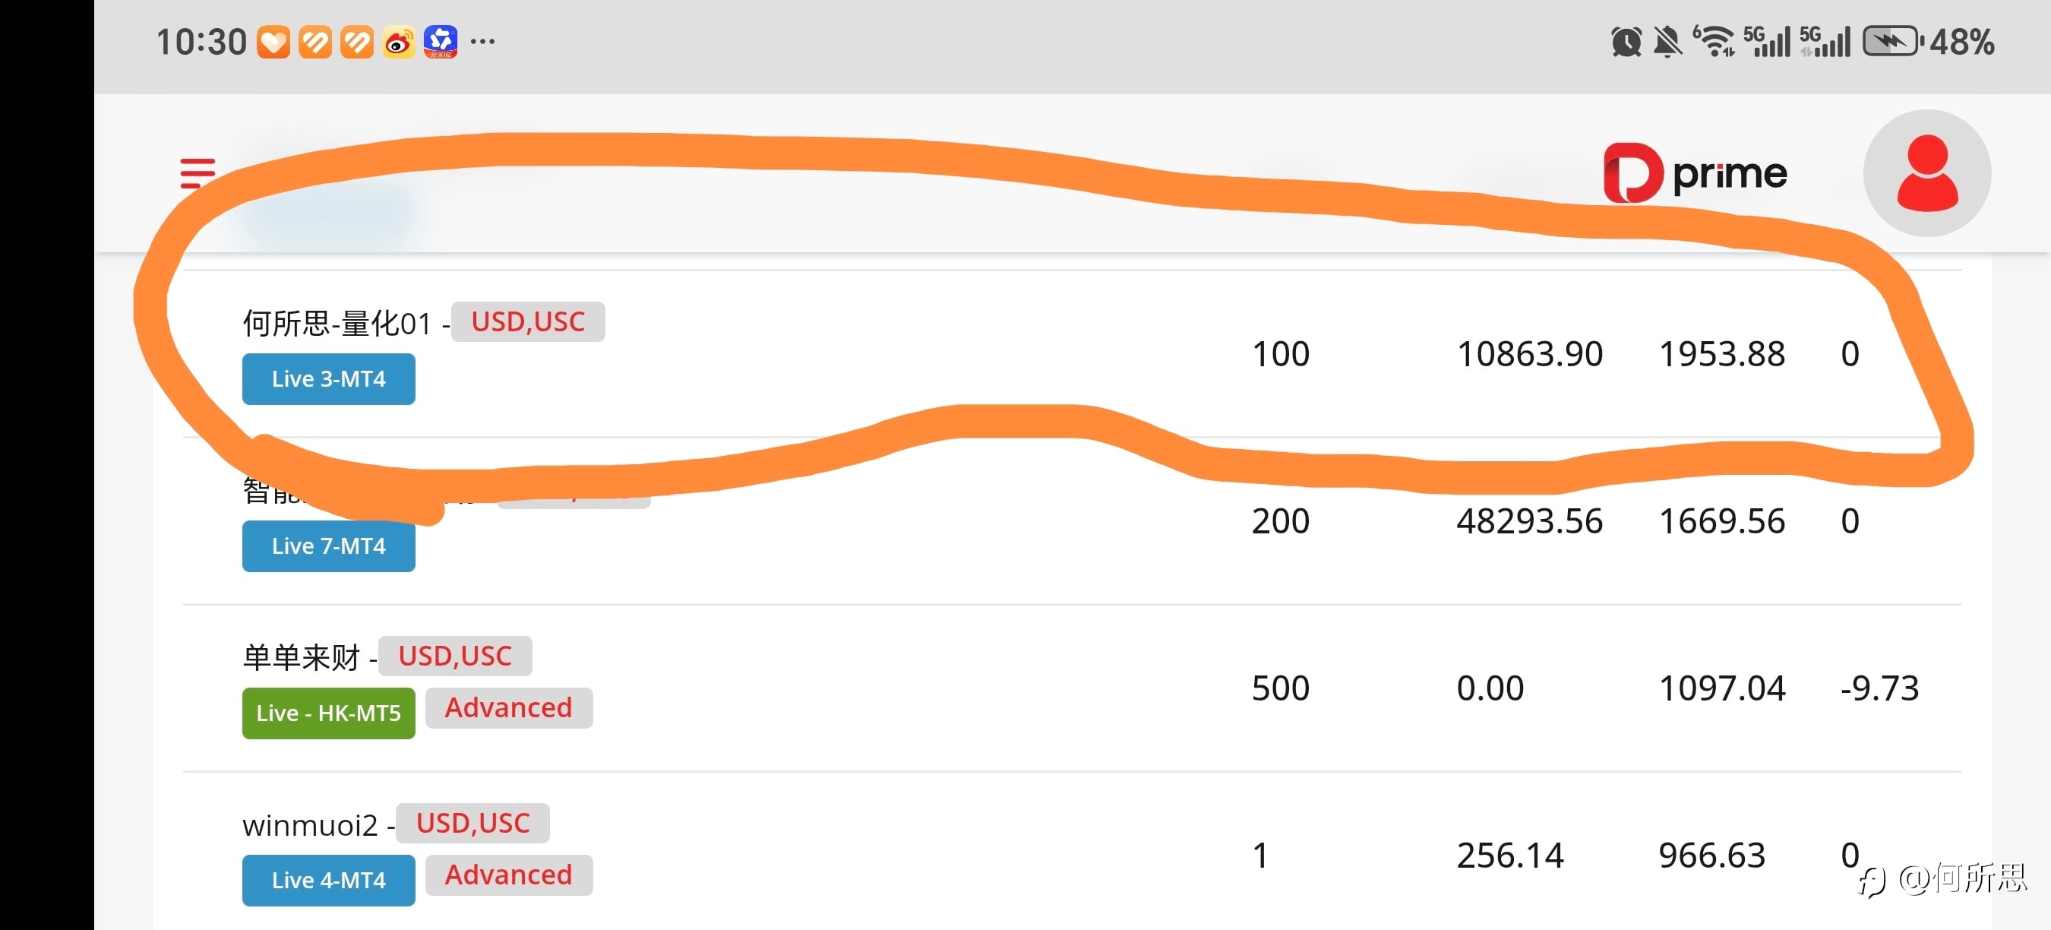This screenshot has height=930, width=2051.
Task: Tap the alarm clock status icon
Action: [x=1626, y=43]
